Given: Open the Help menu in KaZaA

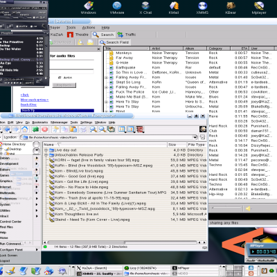Looking at the screenshot, I should pyautogui.click(x=105, y=28).
